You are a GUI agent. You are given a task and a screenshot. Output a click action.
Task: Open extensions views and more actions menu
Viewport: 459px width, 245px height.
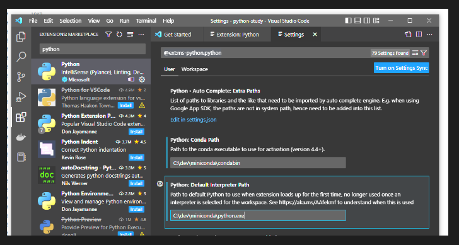pyautogui.click(x=141, y=35)
